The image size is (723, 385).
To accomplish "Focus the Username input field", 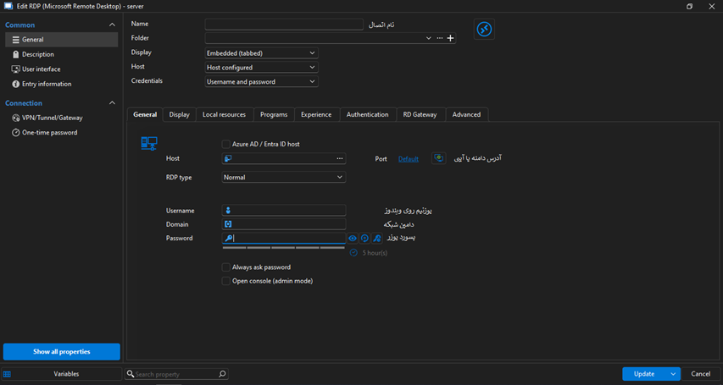I will (284, 211).
